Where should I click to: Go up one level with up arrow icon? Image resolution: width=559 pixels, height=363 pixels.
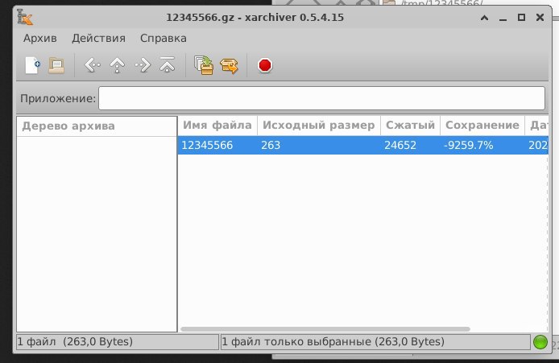click(x=117, y=65)
